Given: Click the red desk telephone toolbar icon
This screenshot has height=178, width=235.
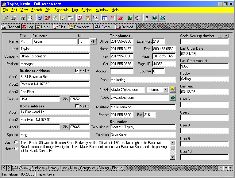Looking at the screenshot, I should pos(120,18).
